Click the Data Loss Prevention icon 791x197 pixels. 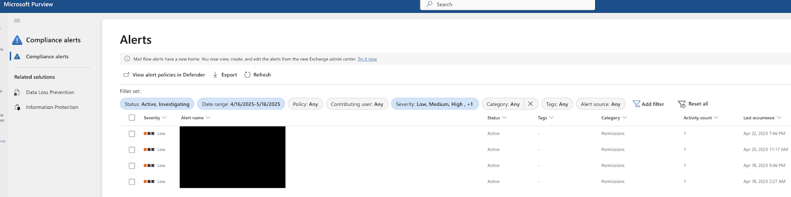click(x=17, y=93)
